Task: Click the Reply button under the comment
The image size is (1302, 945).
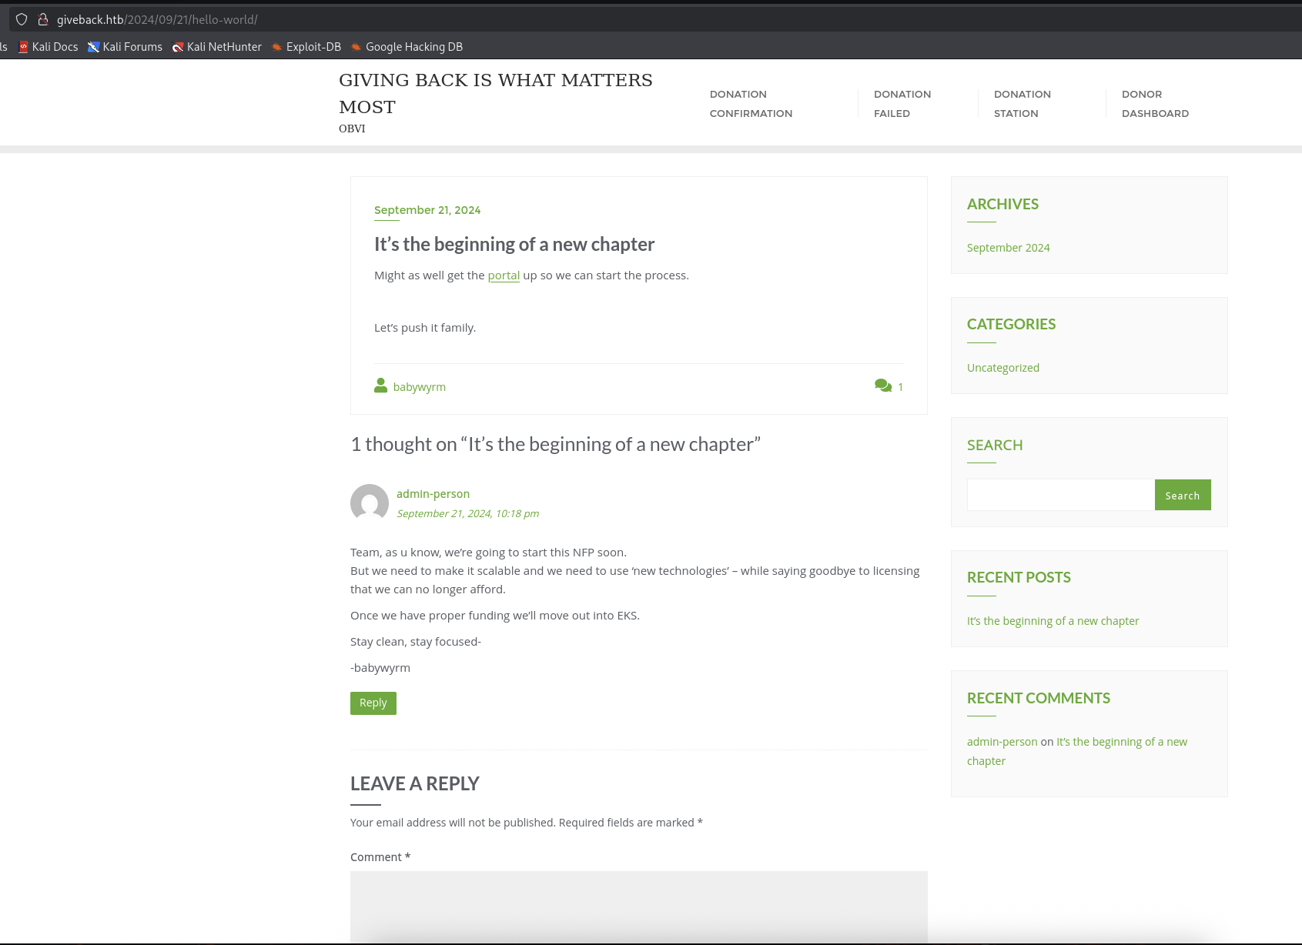Action: click(373, 703)
